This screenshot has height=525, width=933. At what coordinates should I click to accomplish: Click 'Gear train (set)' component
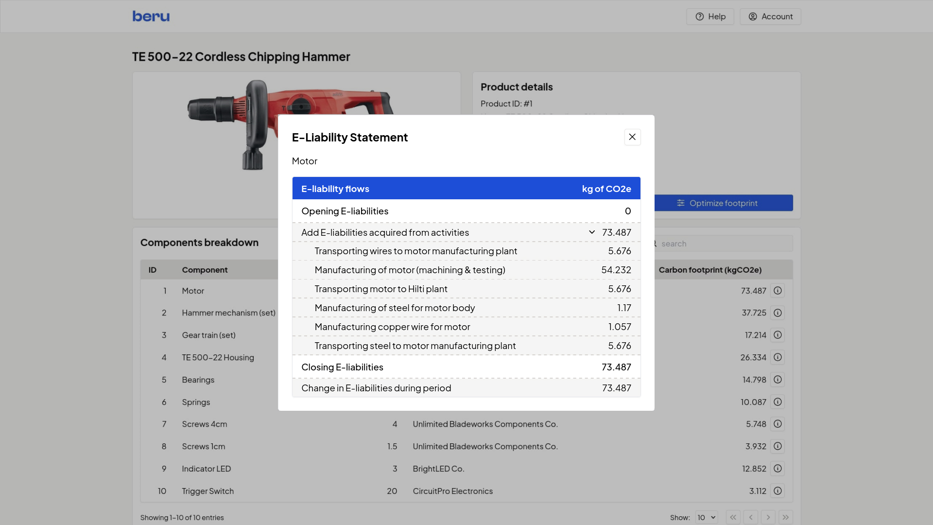coord(208,335)
